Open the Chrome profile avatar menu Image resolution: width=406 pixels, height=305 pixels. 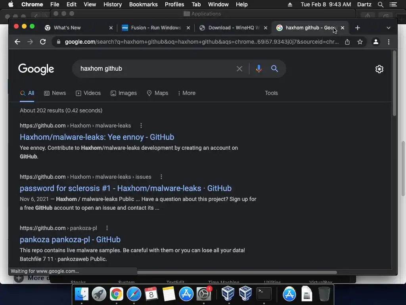(x=376, y=42)
